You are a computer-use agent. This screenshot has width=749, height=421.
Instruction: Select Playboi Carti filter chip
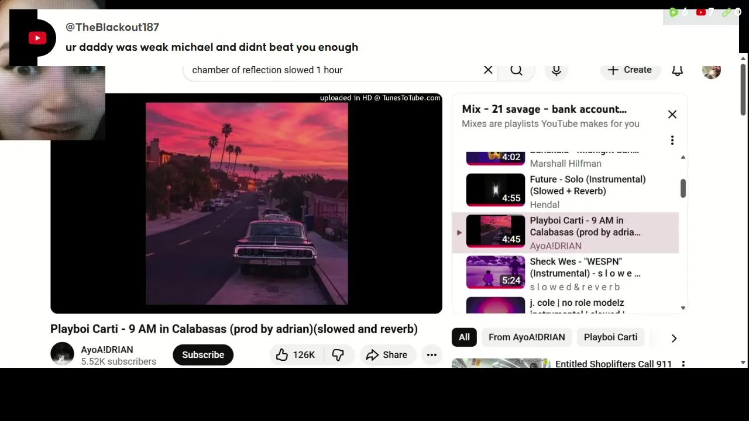pyautogui.click(x=610, y=337)
